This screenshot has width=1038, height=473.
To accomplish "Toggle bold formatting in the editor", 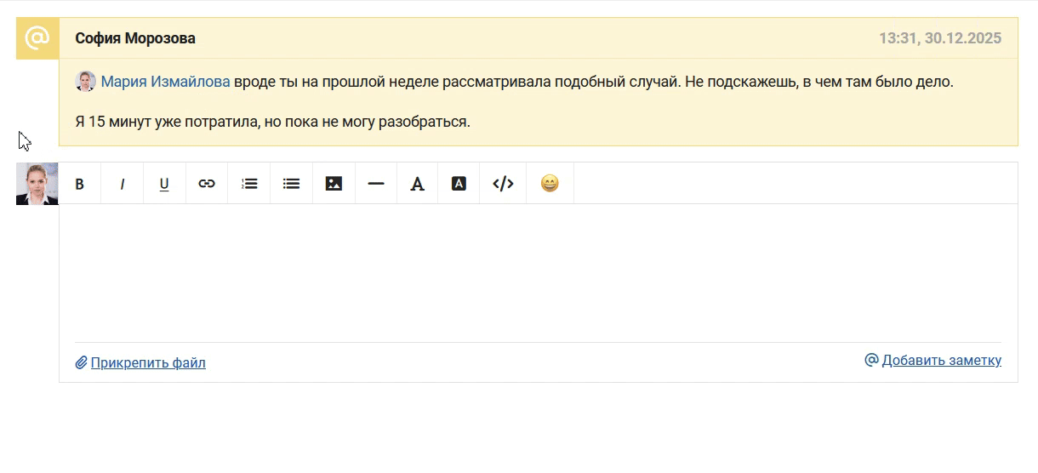I will tap(80, 184).
